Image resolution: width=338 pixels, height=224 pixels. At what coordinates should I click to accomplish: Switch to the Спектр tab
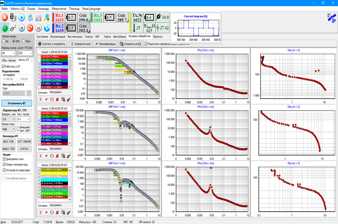[88, 37]
